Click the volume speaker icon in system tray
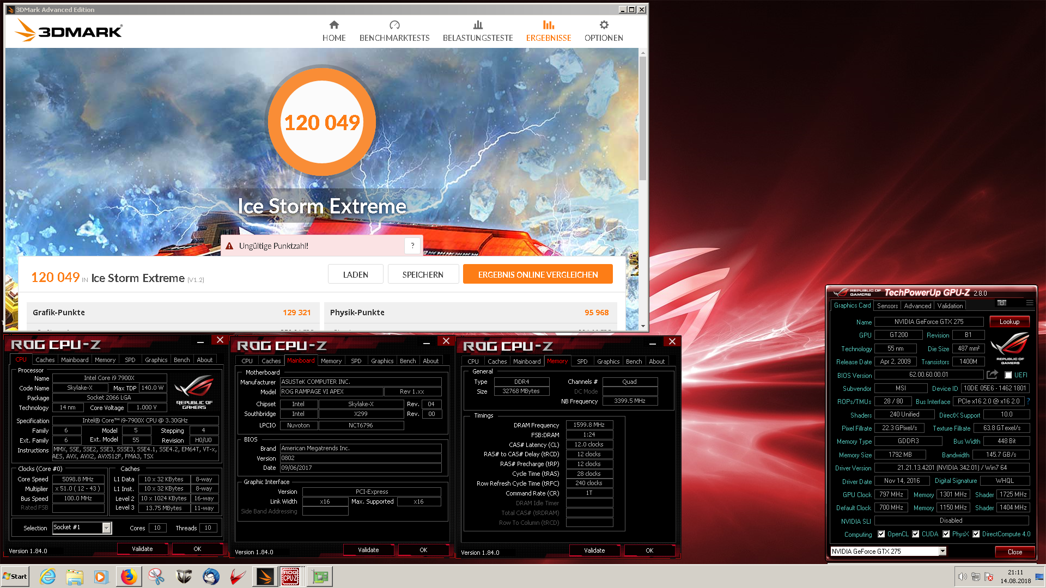1046x588 pixels. tap(962, 577)
